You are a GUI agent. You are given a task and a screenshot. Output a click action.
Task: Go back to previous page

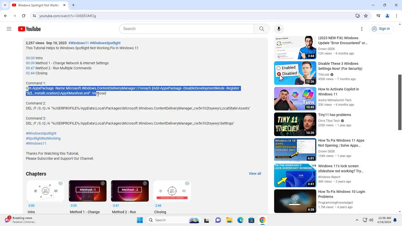[6, 16]
